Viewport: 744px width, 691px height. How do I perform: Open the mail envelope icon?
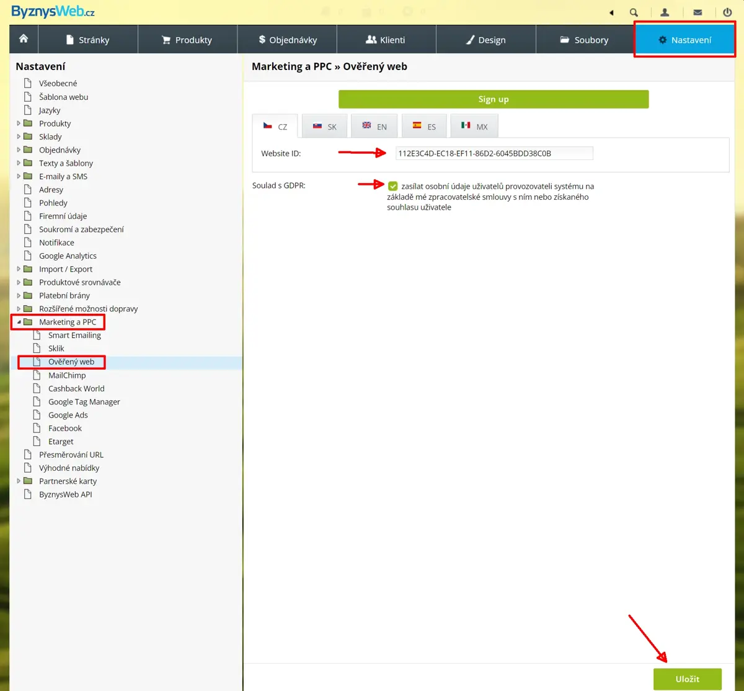click(697, 12)
